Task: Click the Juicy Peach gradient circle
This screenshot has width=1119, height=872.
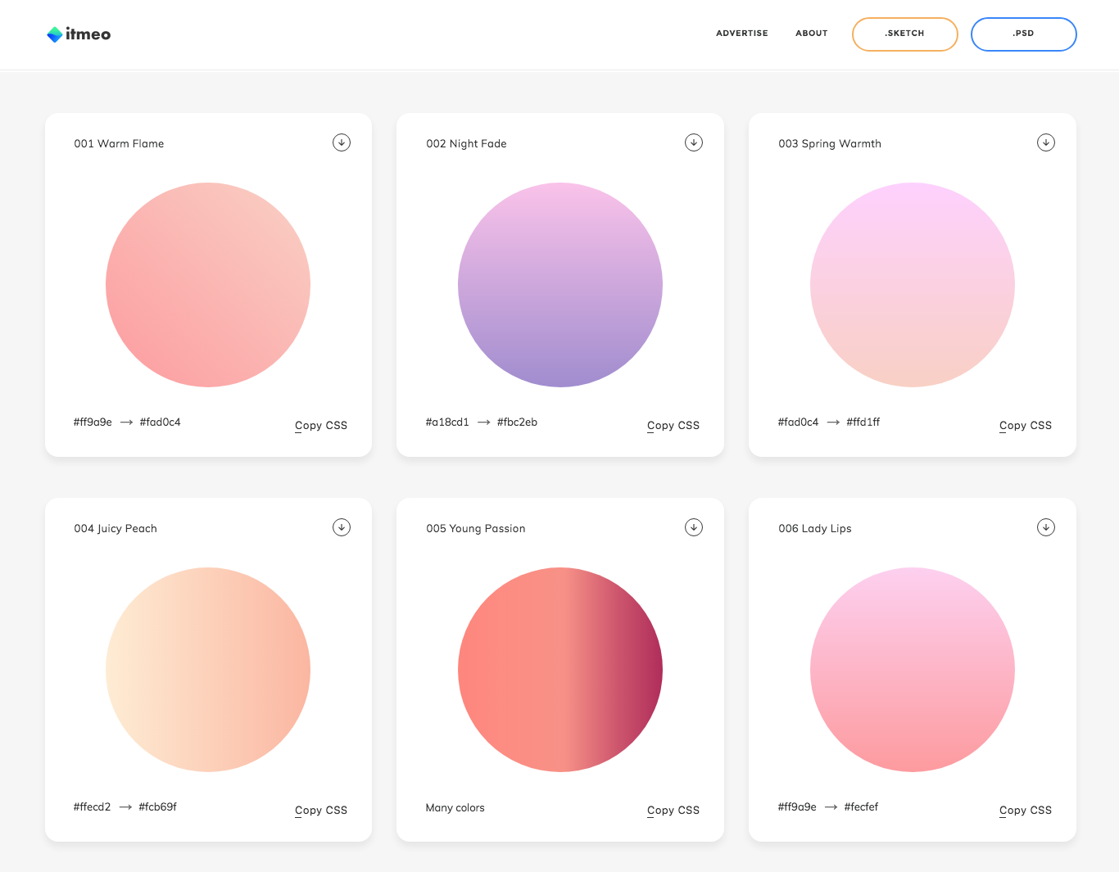Action: tap(208, 670)
